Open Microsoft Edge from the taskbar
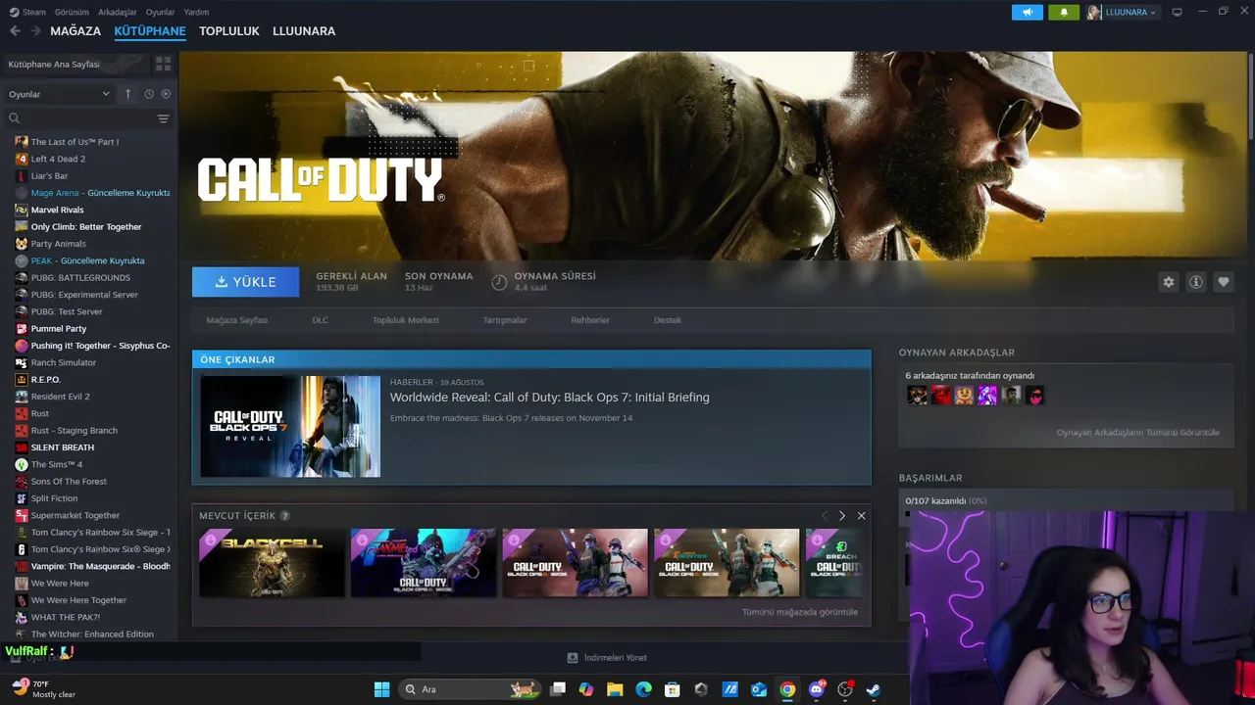The image size is (1255, 705). [643, 689]
